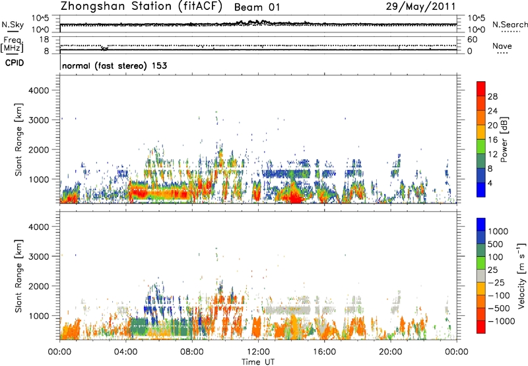Click the 'CPID' label
Image resolution: width=528 pixels, height=366 pixels.
15,63
